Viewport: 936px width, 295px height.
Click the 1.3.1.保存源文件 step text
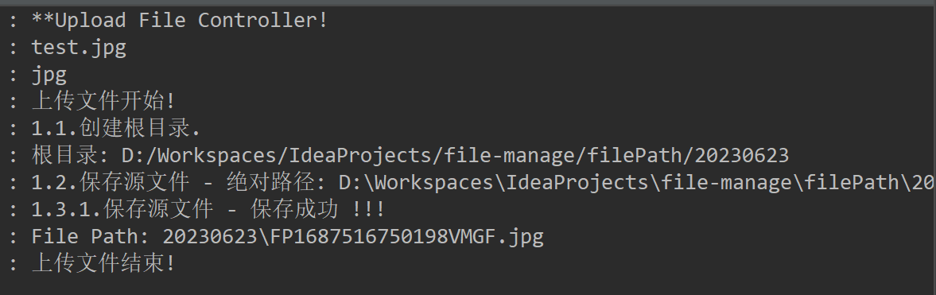click(122, 209)
